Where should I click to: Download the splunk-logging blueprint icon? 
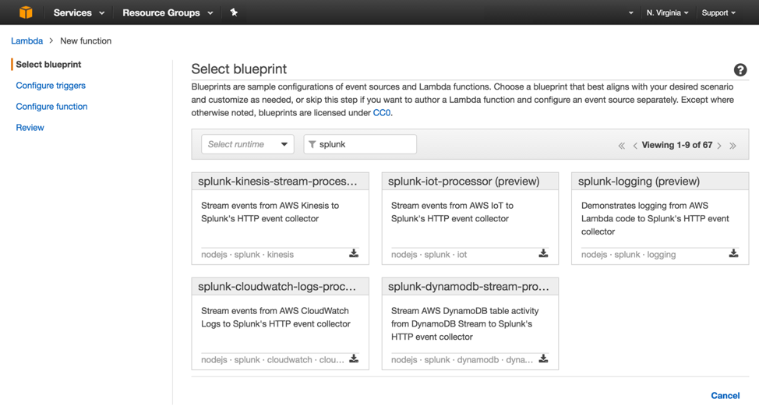tap(734, 253)
